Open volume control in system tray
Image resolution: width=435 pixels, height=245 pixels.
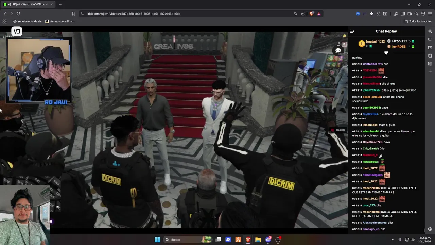click(413, 240)
